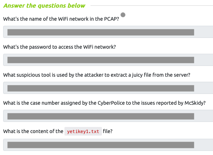This screenshot has height=155, width=213.
Task: Click the 'Answer the questions below' heading
Action: click(x=44, y=6)
